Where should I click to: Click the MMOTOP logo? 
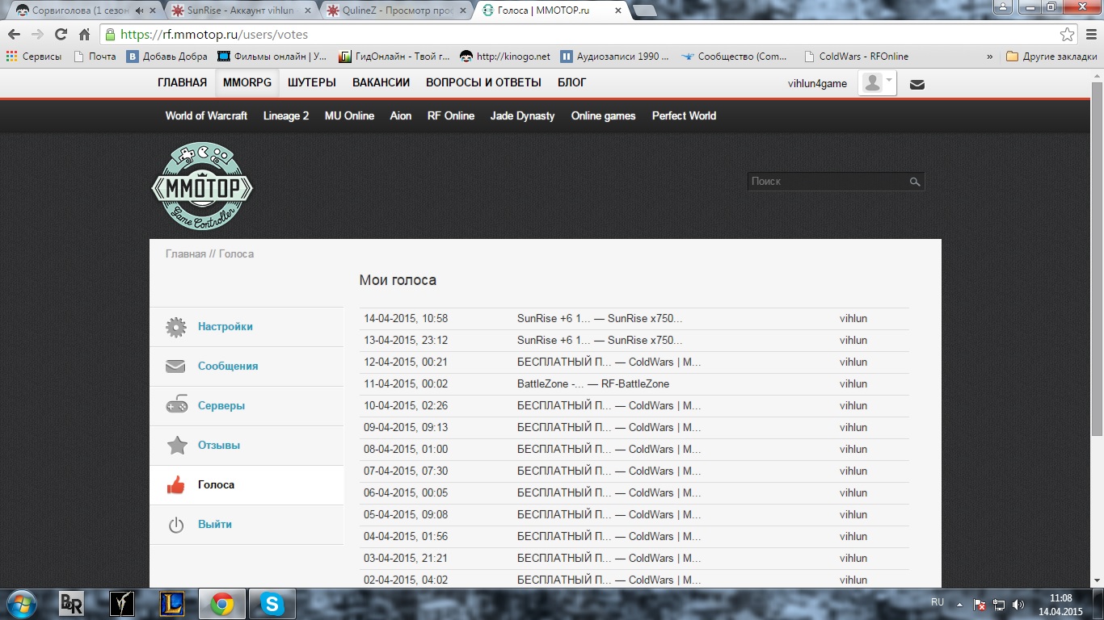pos(202,186)
